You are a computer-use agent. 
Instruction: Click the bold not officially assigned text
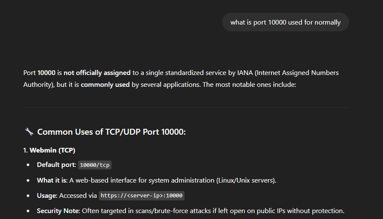coord(97,73)
